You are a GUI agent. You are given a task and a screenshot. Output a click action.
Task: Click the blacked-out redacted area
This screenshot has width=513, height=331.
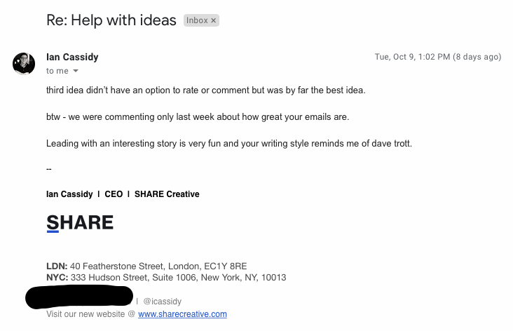tap(79, 297)
